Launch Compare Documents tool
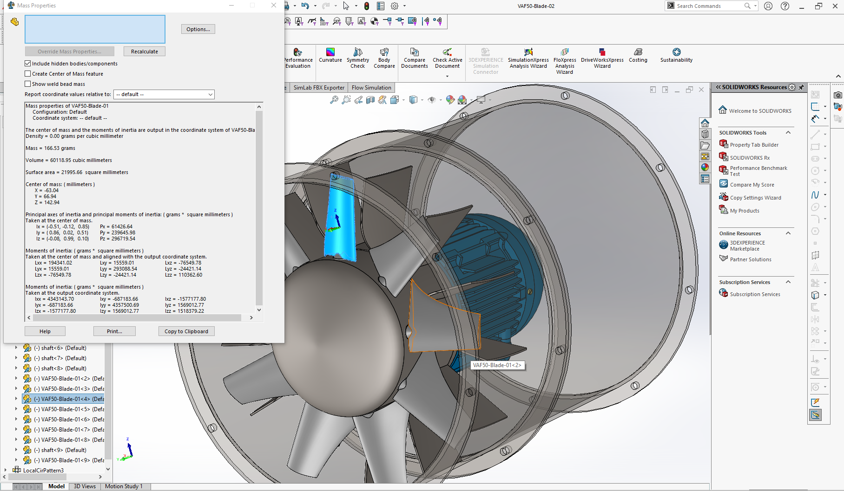Screen dimensions: 844x491 click(x=415, y=58)
